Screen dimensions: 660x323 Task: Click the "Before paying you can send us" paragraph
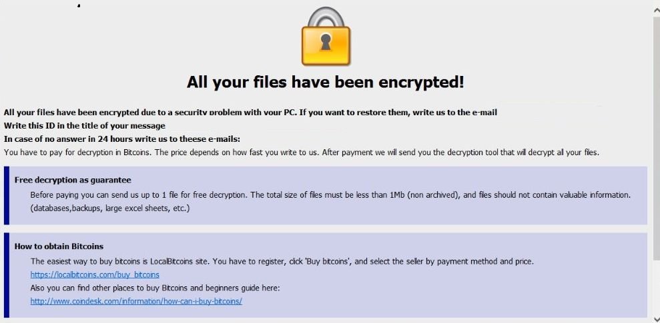[330, 195]
